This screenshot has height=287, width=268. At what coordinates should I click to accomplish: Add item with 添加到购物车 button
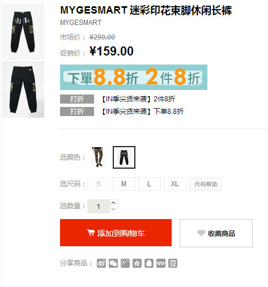tap(116, 233)
